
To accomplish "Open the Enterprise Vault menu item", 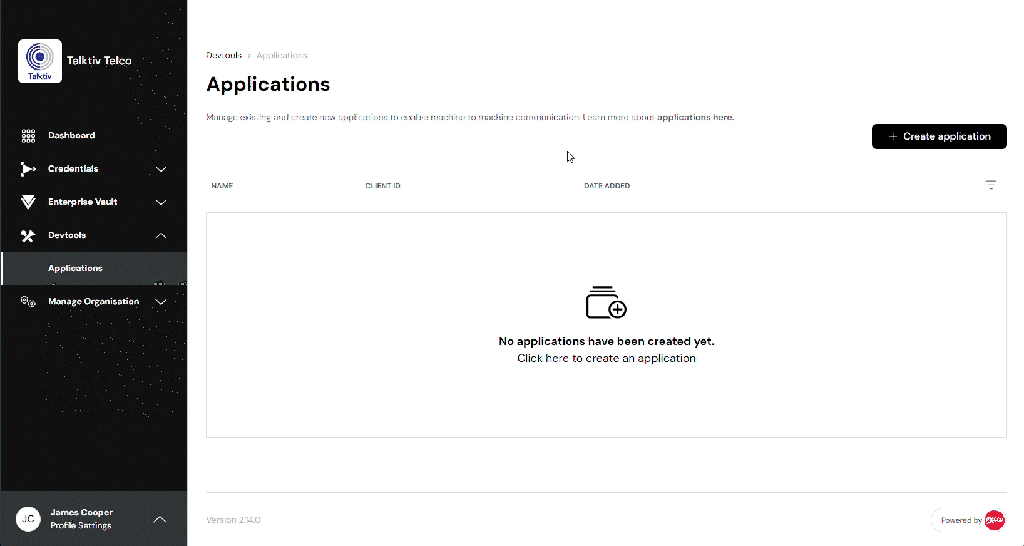I will point(83,202).
